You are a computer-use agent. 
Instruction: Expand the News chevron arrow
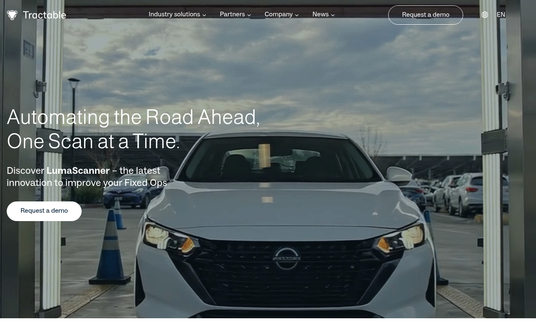pos(333,15)
